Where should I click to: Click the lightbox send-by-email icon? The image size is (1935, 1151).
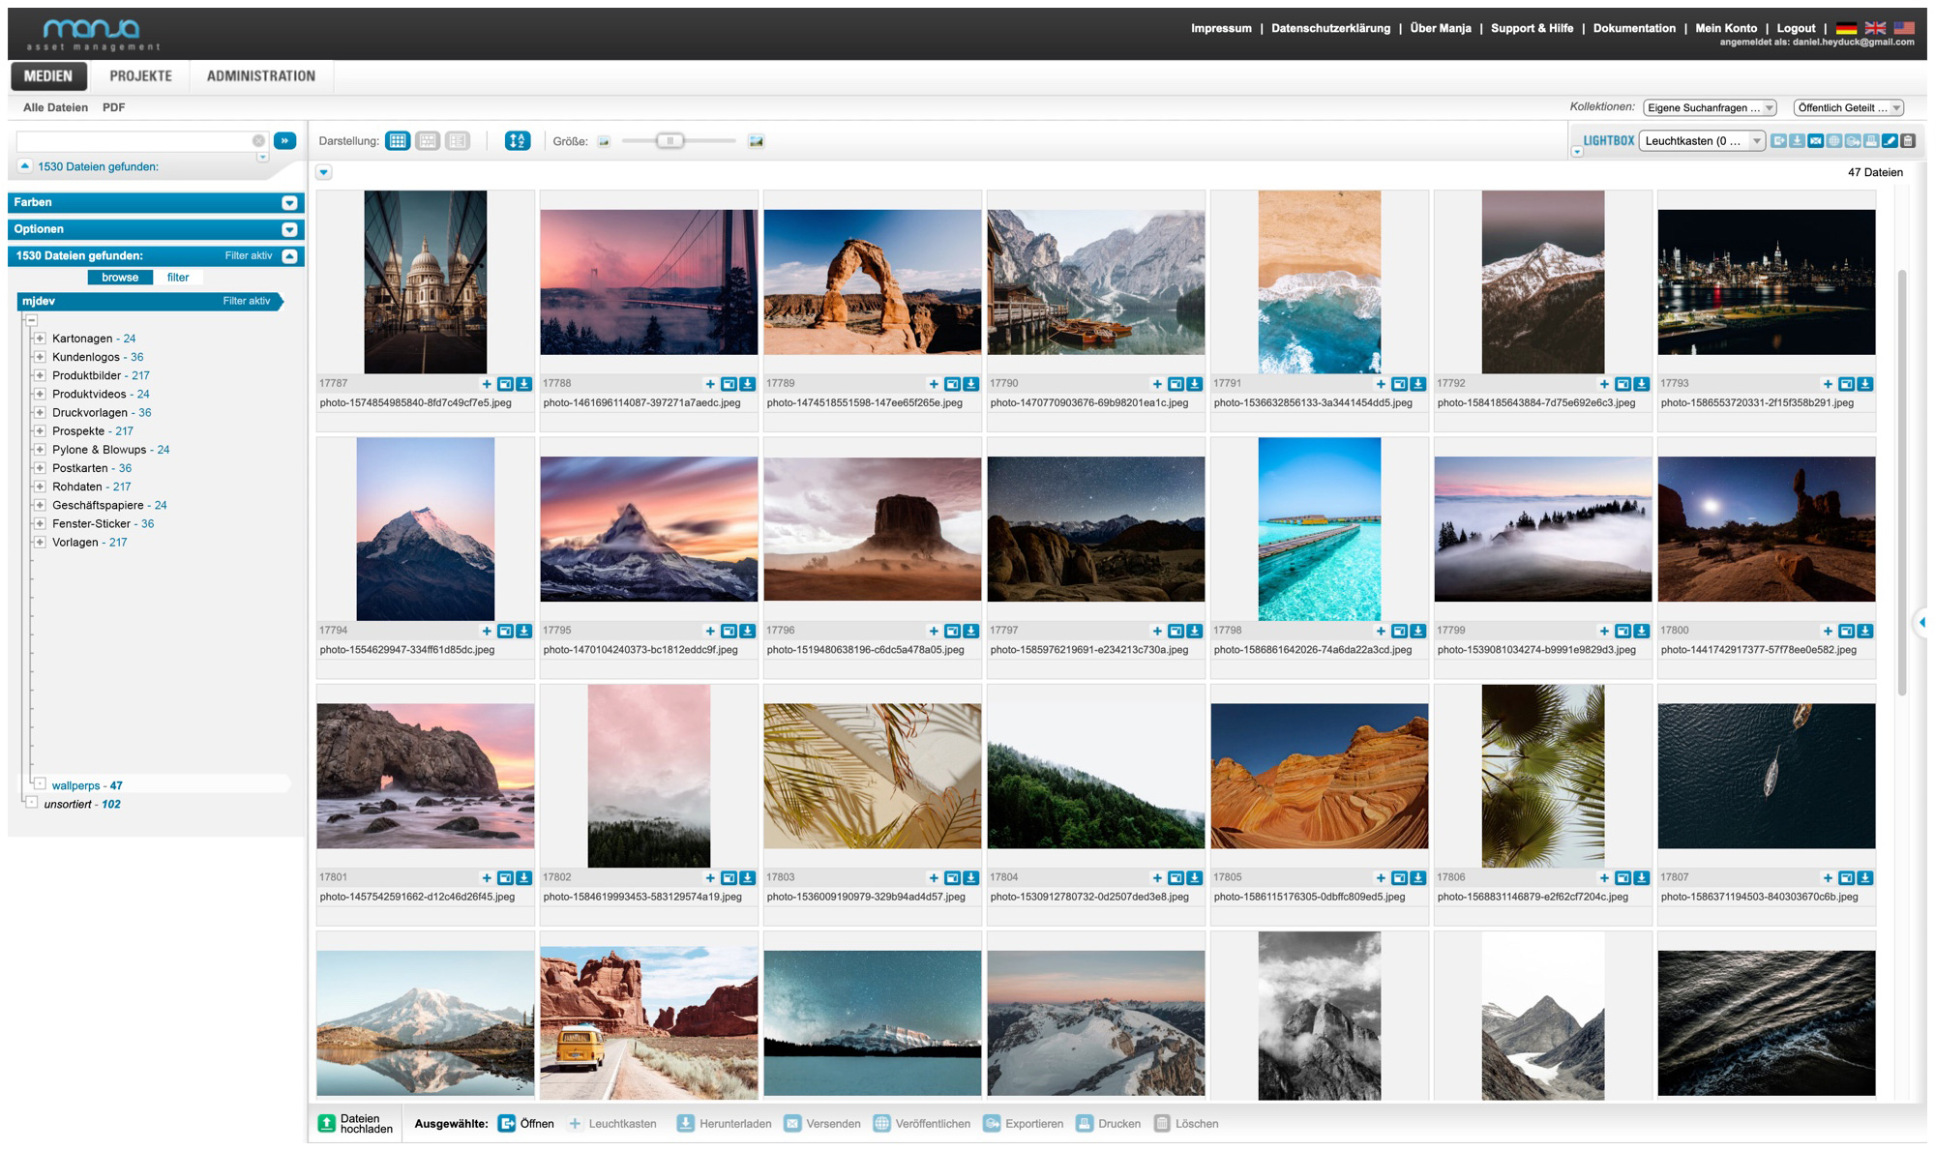pyautogui.click(x=1816, y=141)
